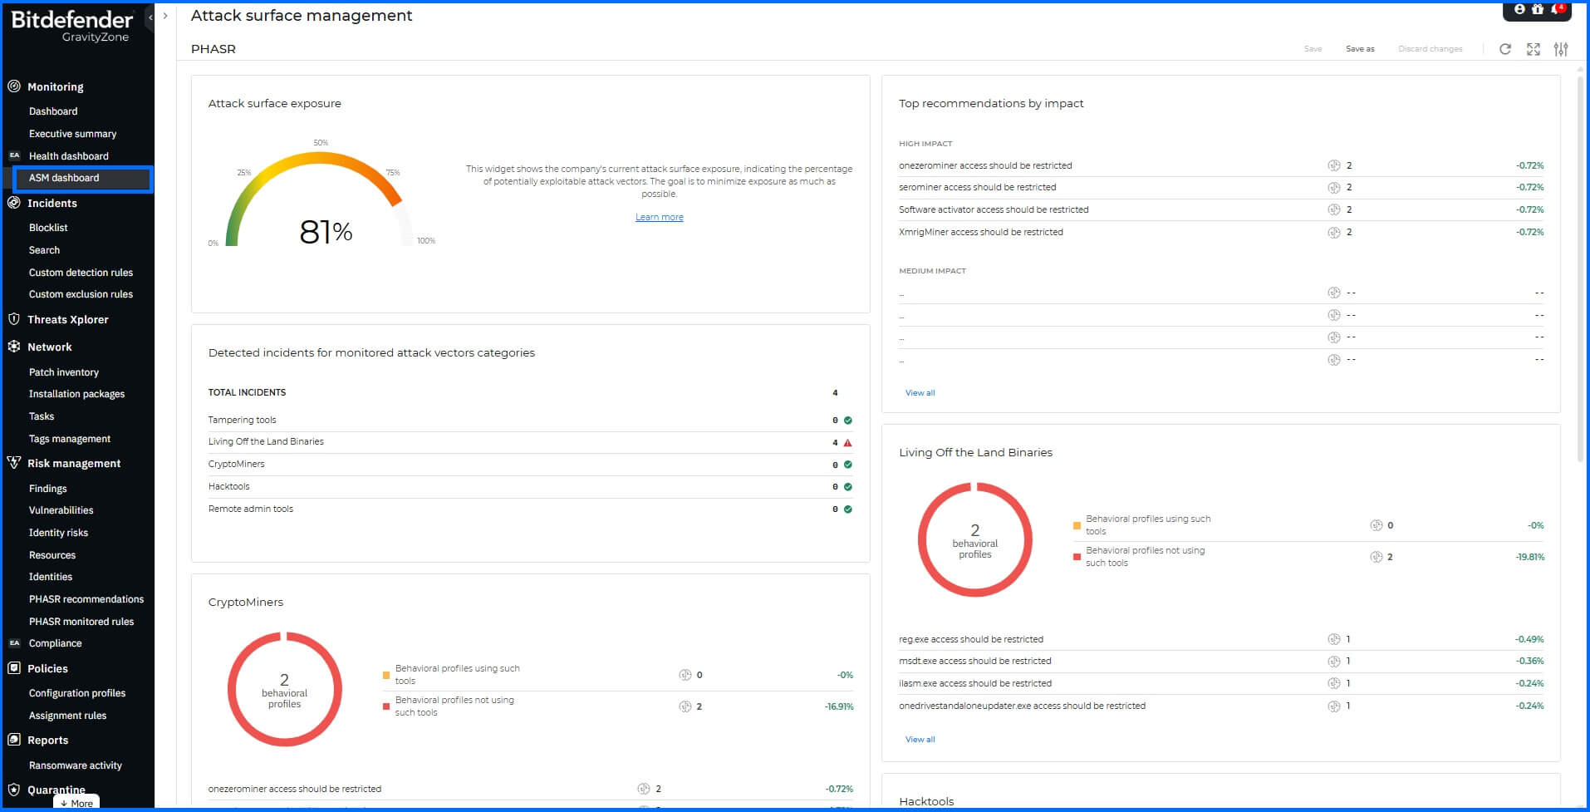
Task: Go to Blocklist under Incidents
Action: tap(48, 228)
